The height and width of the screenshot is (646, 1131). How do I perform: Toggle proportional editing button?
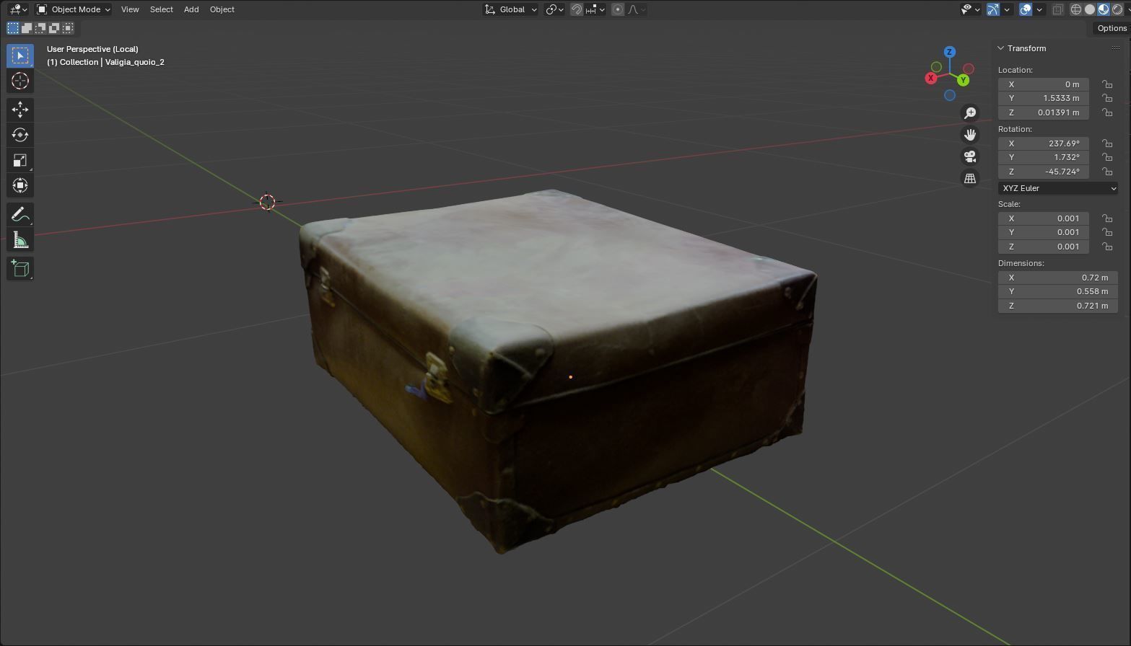pos(618,9)
